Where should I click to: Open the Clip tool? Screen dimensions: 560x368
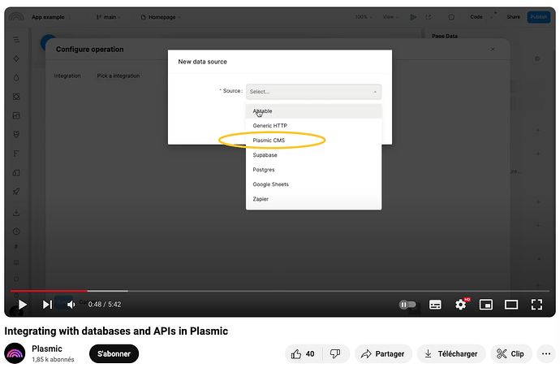pos(511,354)
